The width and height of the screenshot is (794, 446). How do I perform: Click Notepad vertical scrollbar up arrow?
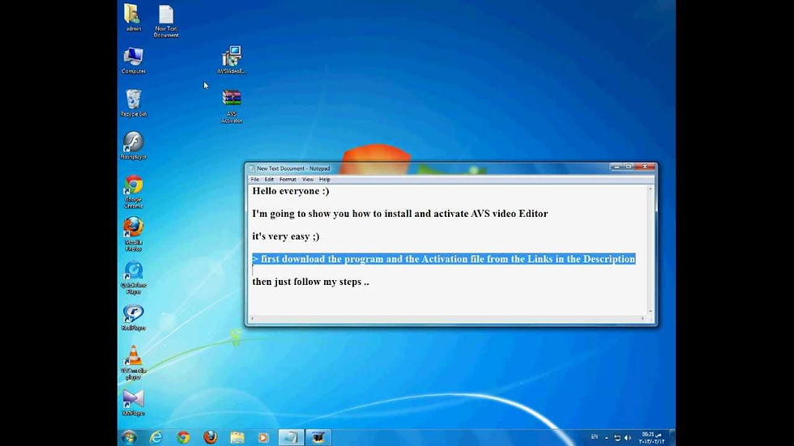(x=651, y=189)
